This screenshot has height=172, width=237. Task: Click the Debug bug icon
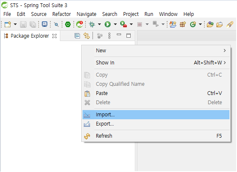coord(92,24)
